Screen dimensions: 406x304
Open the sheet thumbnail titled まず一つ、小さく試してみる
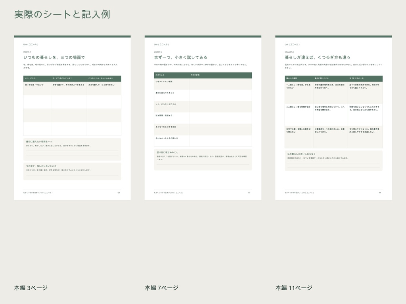203,118
